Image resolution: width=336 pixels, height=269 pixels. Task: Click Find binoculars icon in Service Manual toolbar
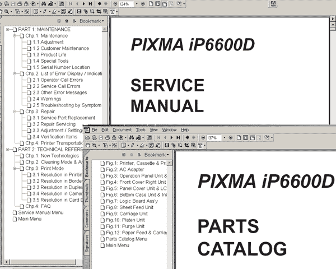(44, 4)
